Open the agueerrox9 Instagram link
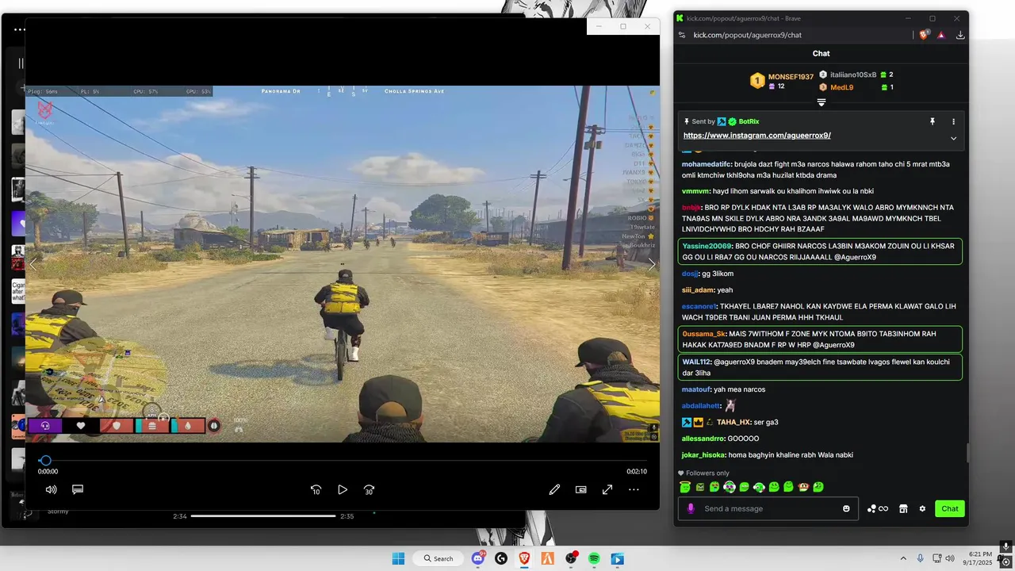This screenshot has width=1015, height=571. (x=756, y=136)
